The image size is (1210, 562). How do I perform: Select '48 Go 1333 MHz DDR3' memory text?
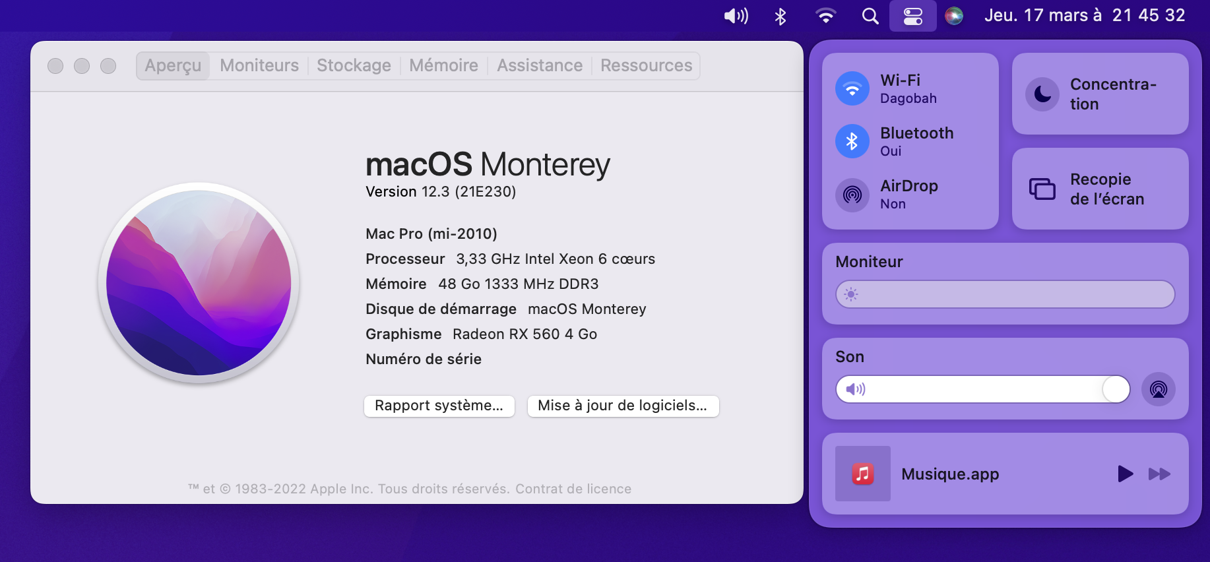519,284
